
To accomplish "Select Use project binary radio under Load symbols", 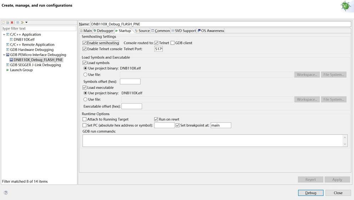I will click(85, 68).
